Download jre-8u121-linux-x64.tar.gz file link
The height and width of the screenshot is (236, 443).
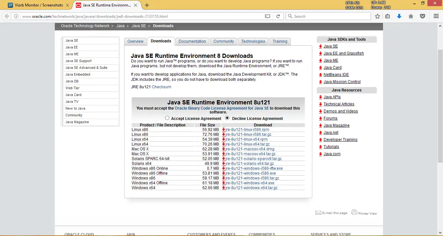[x=247, y=144]
